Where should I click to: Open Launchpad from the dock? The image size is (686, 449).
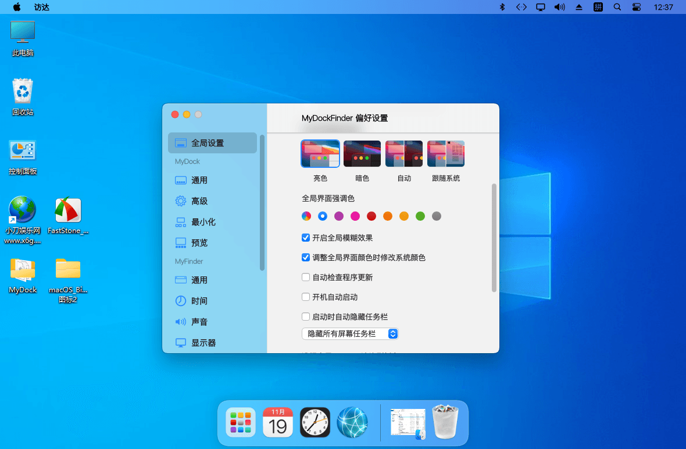coord(240,422)
